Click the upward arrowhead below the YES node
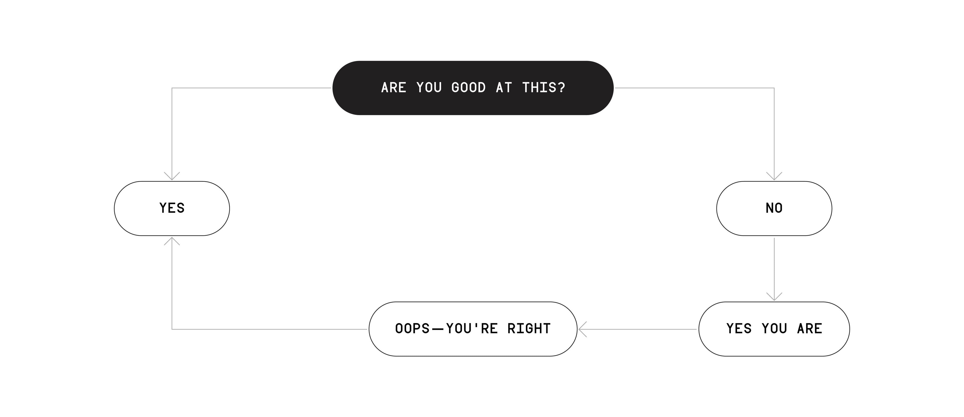 (172, 240)
